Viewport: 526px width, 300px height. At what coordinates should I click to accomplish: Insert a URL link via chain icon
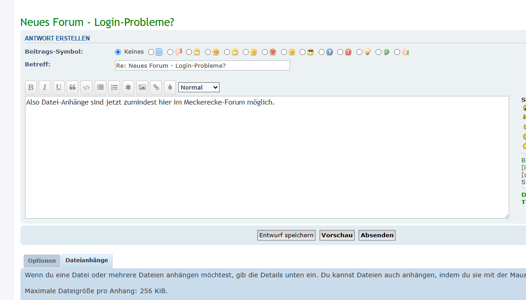tap(156, 87)
